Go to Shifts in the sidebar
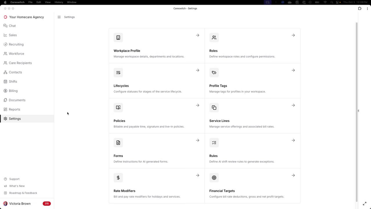Viewport: 371px width, 209px height. pyautogui.click(x=13, y=82)
